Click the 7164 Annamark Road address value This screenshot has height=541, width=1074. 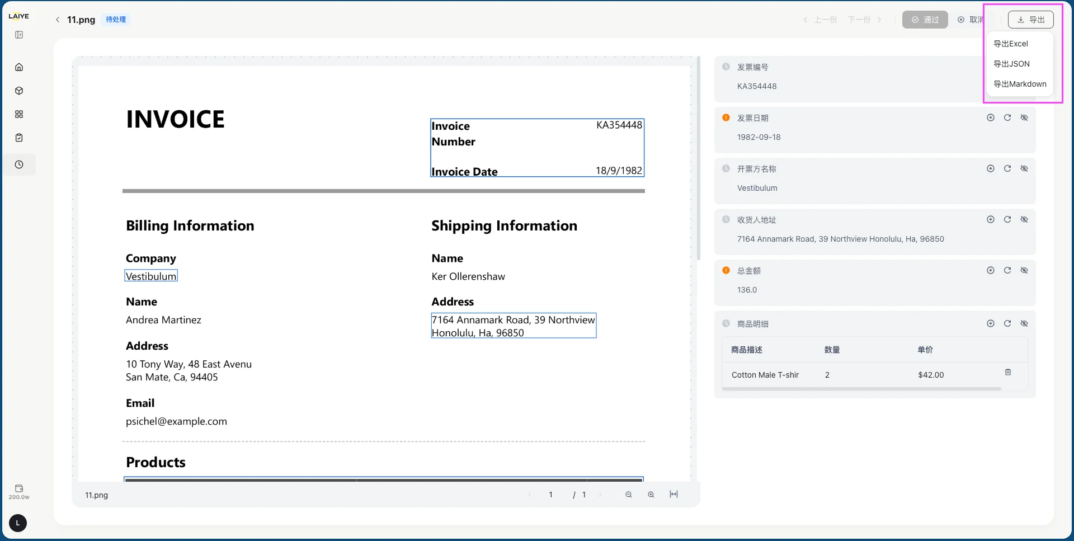(x=840, y=239)
